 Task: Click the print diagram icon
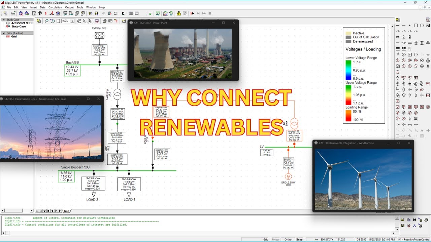[x=104, y=21]
